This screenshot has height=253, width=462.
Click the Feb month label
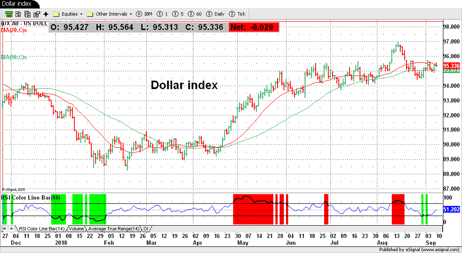click(x=109, y=243)
